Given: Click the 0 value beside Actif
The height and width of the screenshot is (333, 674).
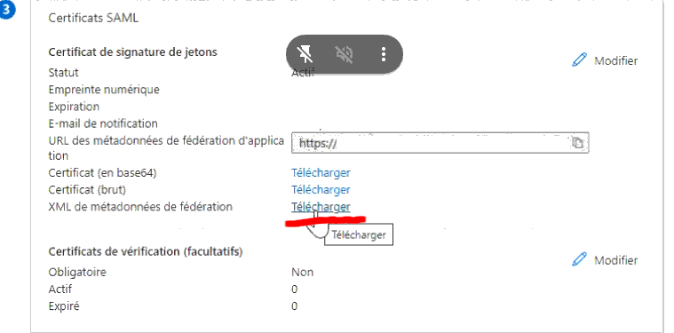Looking at the screenshot, I should pyautogui.click(x=295, y=289).
